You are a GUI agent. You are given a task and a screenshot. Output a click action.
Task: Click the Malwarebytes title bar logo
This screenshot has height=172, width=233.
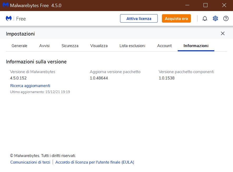[x=6, y=5]
